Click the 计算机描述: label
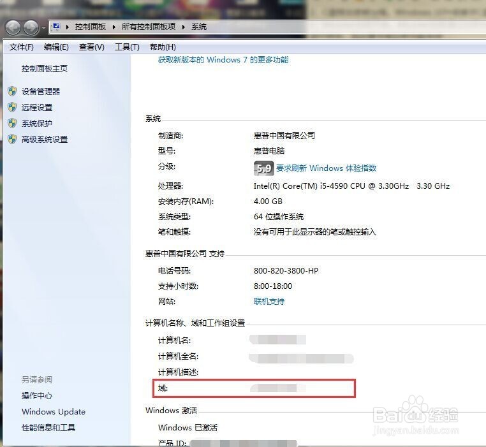Viewport: 486px width, 447px height. point(178,372)
